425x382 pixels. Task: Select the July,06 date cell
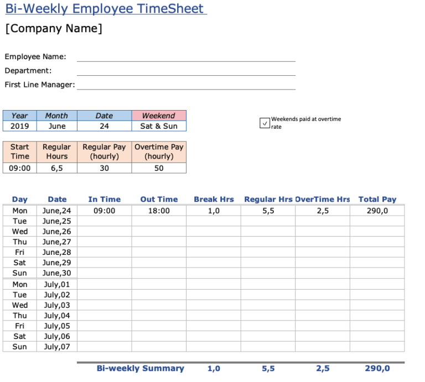(x=57, y=336)
